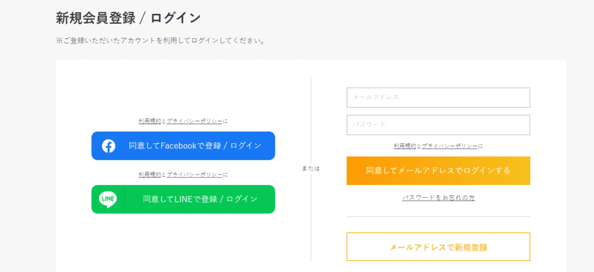Open 利用規約 link above the Facebook button
This screenshot has height=272, width=594.
tap(150, 121)
